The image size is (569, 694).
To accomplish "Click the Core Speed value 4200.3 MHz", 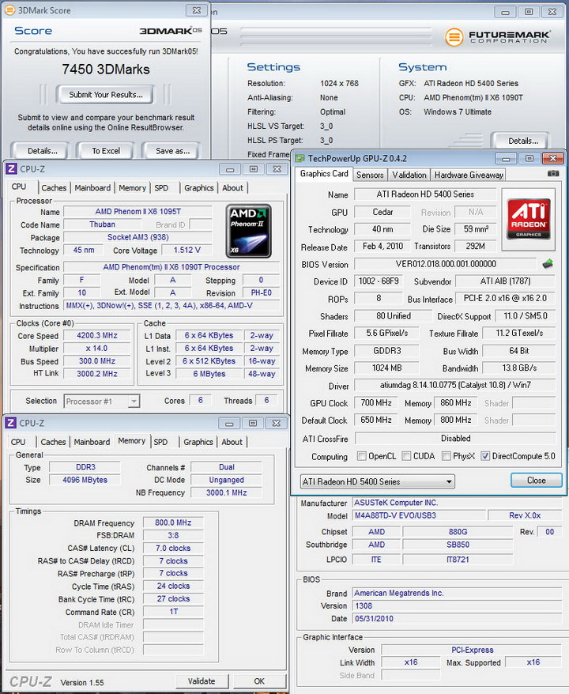I will [x=97, y=335].
